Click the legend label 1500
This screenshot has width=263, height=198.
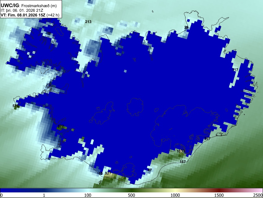pos(219,195)
